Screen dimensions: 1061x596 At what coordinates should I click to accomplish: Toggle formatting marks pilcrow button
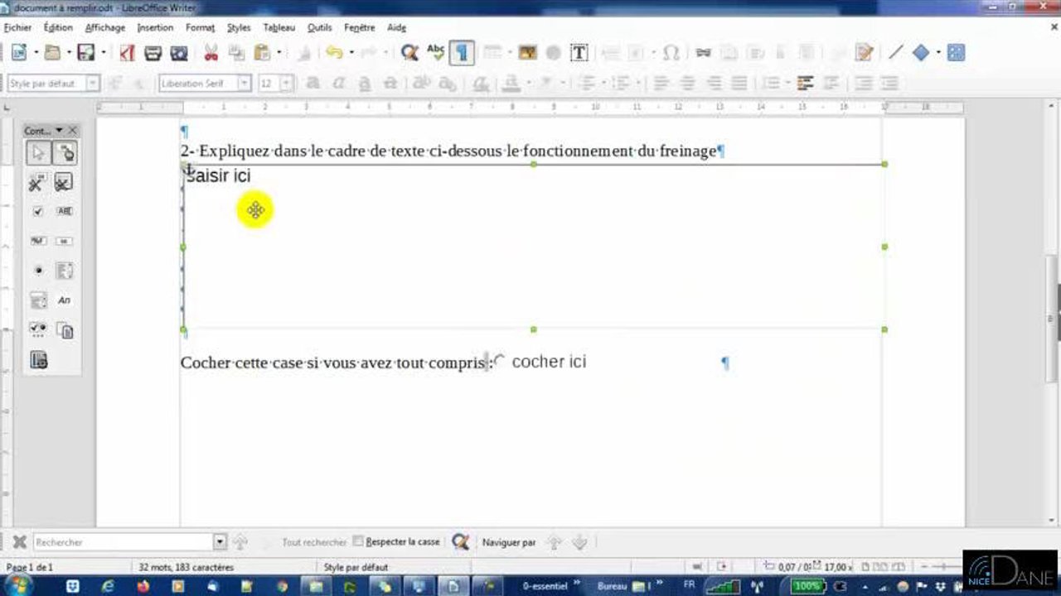click(x=462, y=53)
